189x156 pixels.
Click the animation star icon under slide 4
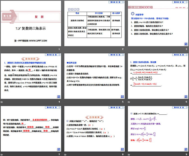pos(2,102)
